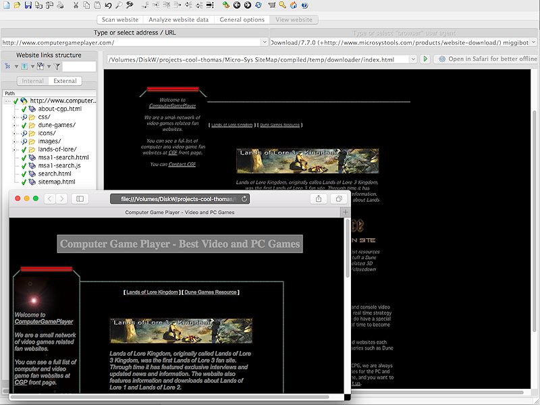Click Open in Safari for better offline button
Image resolution: width=540 pixels, height=405 pixels.
point(487,59)
